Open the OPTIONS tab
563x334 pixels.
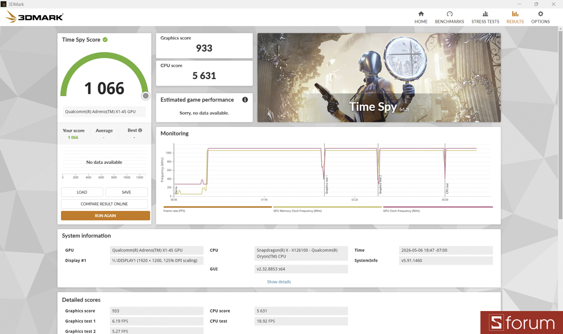tap(540, 17)
